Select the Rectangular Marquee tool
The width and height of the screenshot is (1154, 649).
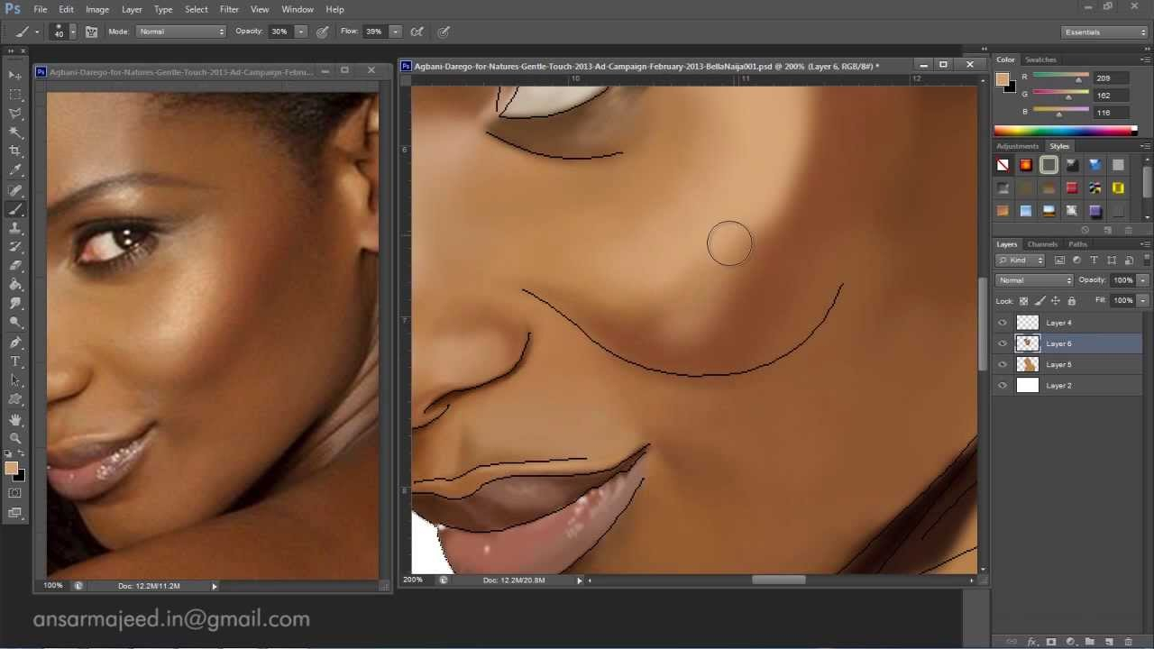pos(15,95)
